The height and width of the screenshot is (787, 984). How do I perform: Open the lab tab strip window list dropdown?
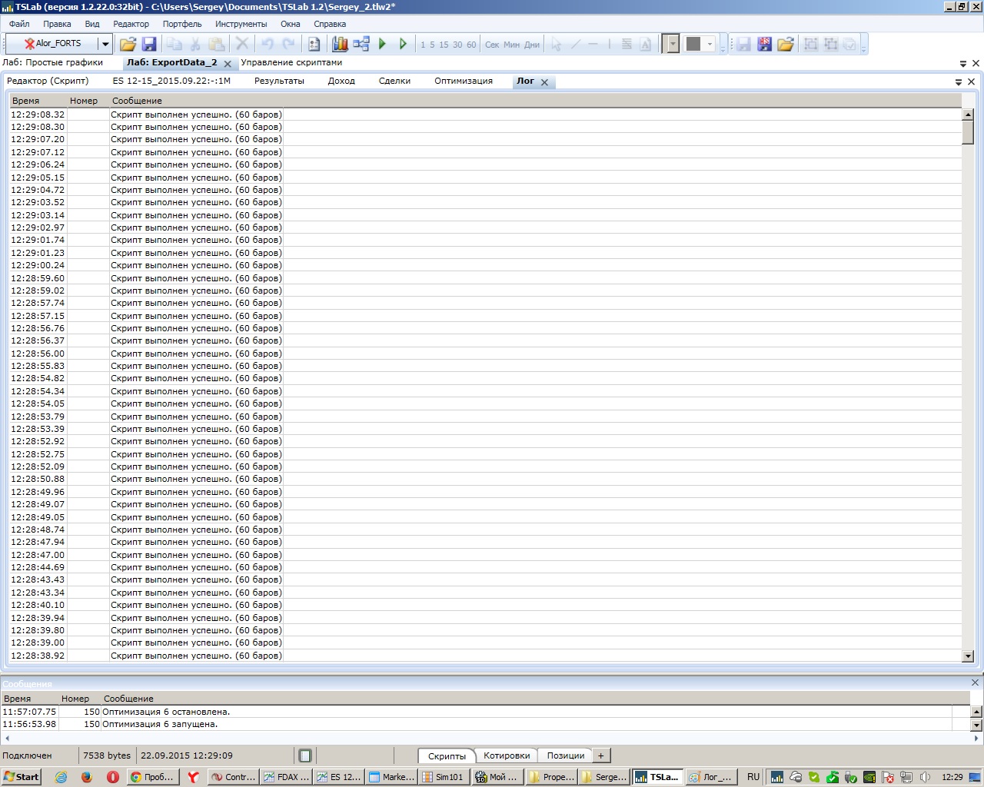(963, 64)
